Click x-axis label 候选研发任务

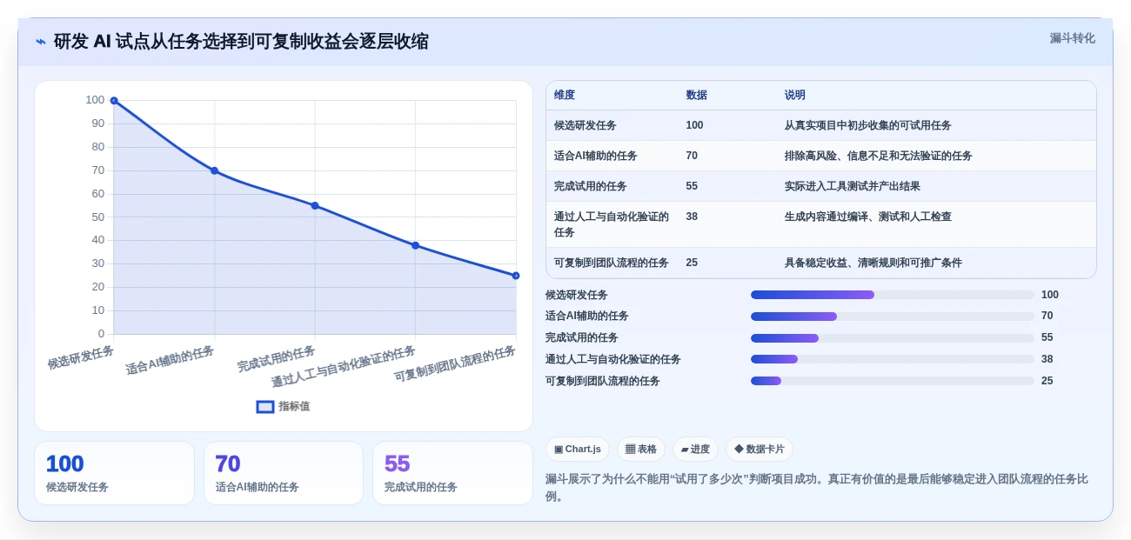(x=81, y=357)
